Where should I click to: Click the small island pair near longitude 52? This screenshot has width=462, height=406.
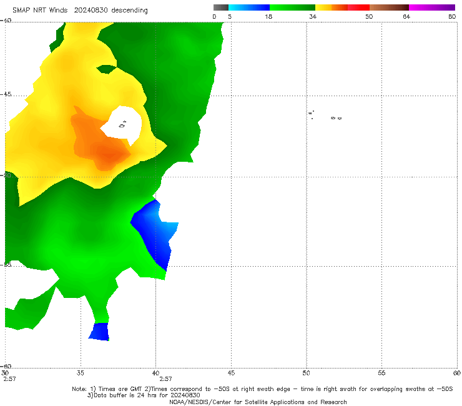[336, 118]
